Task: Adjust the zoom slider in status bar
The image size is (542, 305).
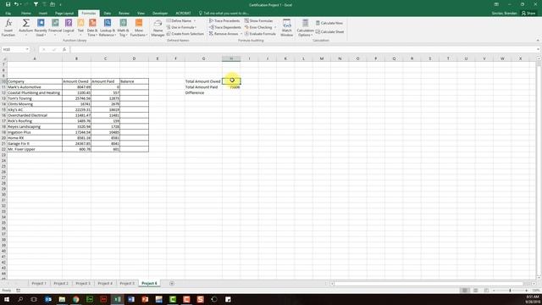Action: (x=510, y=291)
